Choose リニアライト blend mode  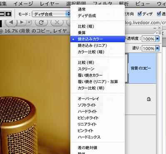[98, 124]
